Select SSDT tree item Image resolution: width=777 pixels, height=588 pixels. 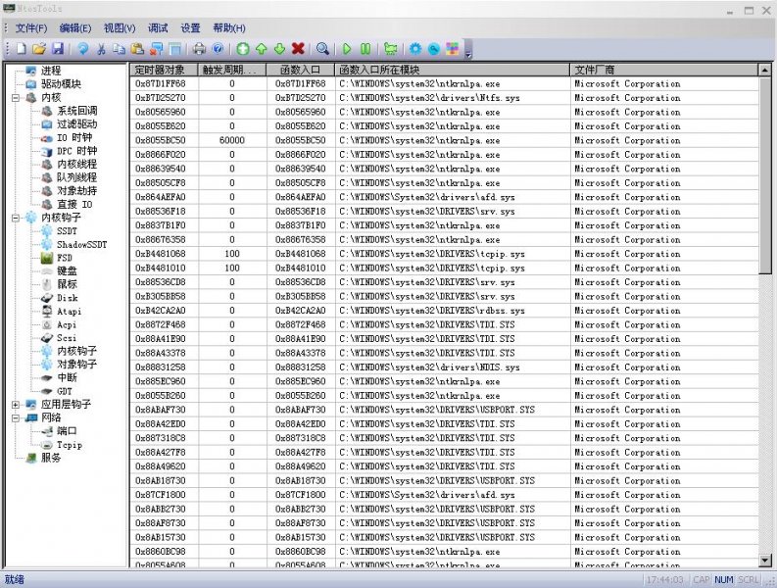[x=67, y=231]
